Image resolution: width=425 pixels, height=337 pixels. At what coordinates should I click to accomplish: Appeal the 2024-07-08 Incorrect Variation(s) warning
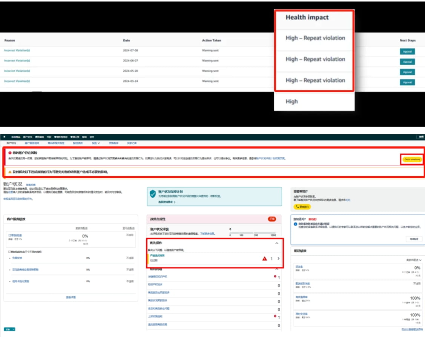point(407,51)
